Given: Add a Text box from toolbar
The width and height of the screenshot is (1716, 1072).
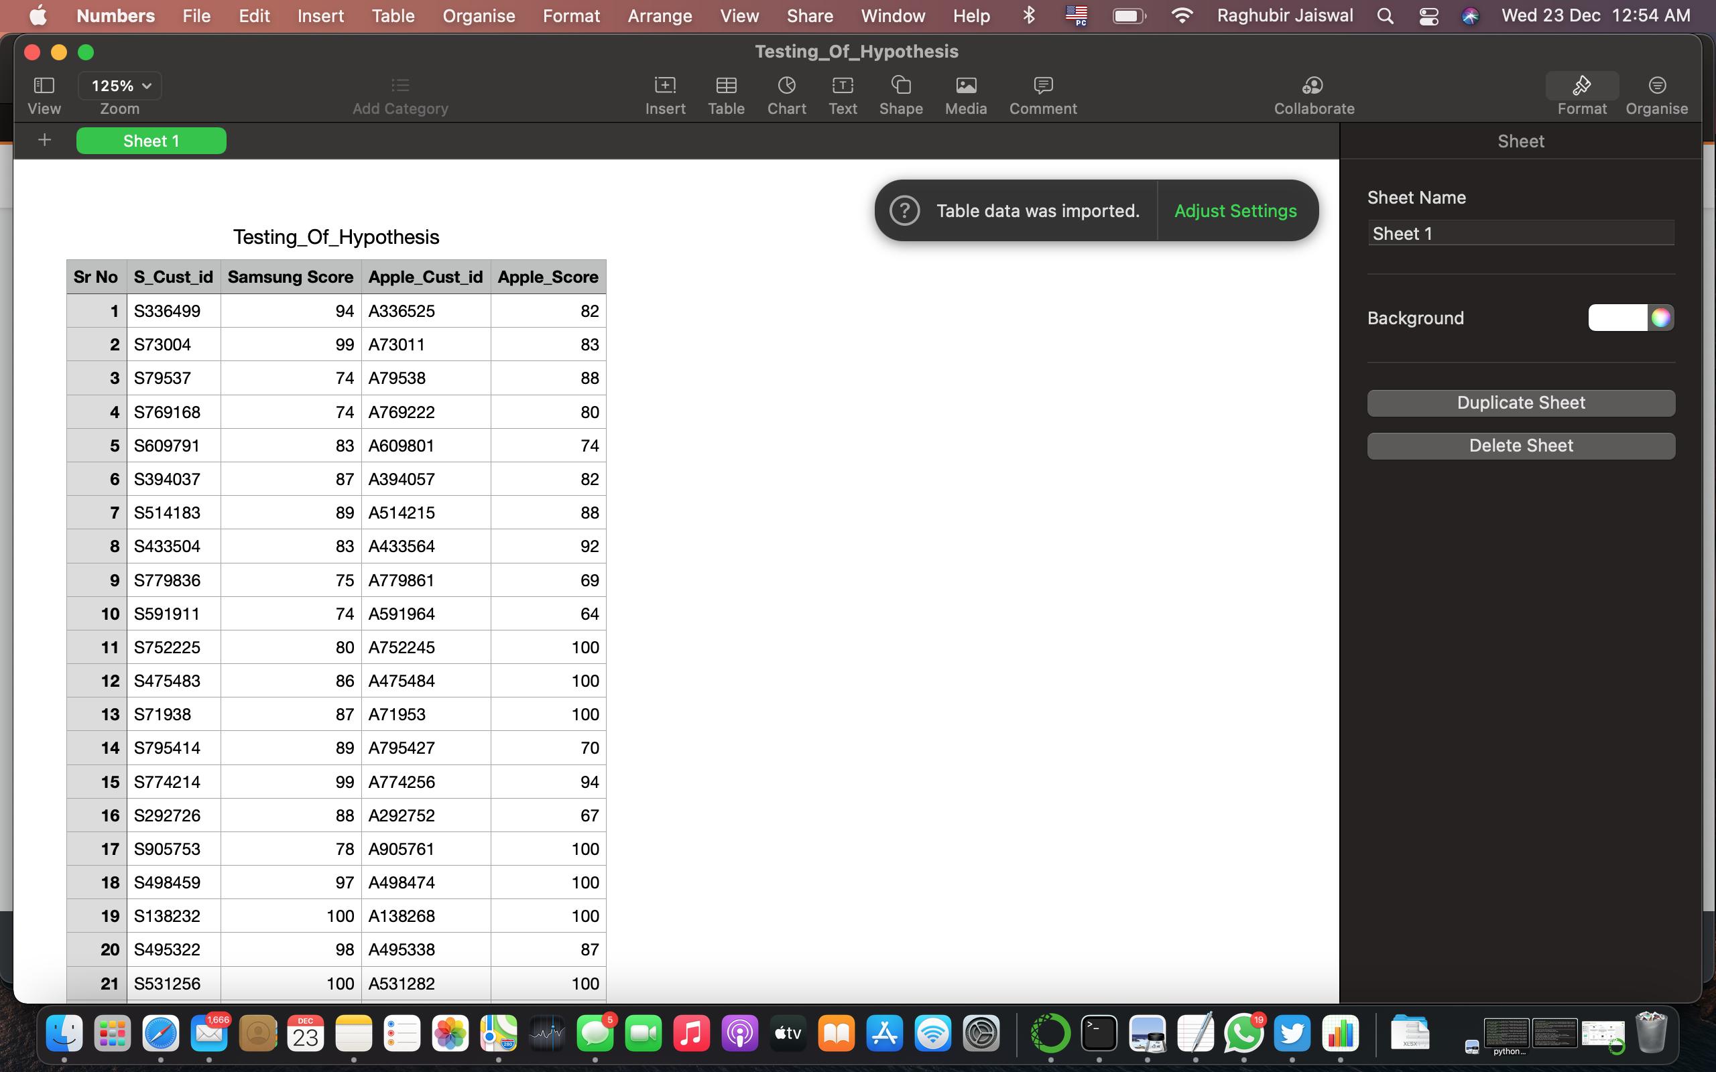Looking at the screenshot, I should [843, 86].
